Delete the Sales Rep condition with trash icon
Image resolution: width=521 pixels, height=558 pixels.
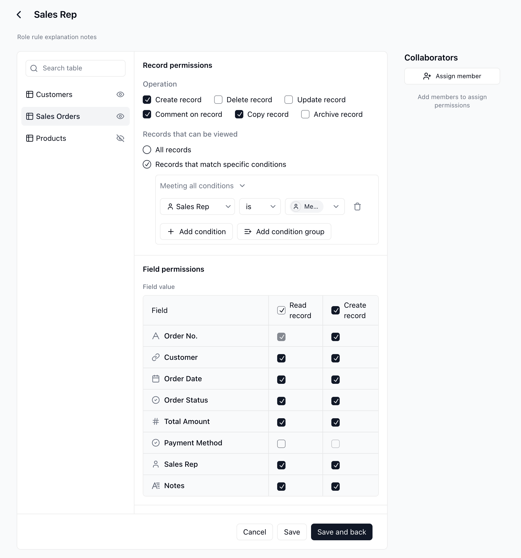(x=357, y=207)
